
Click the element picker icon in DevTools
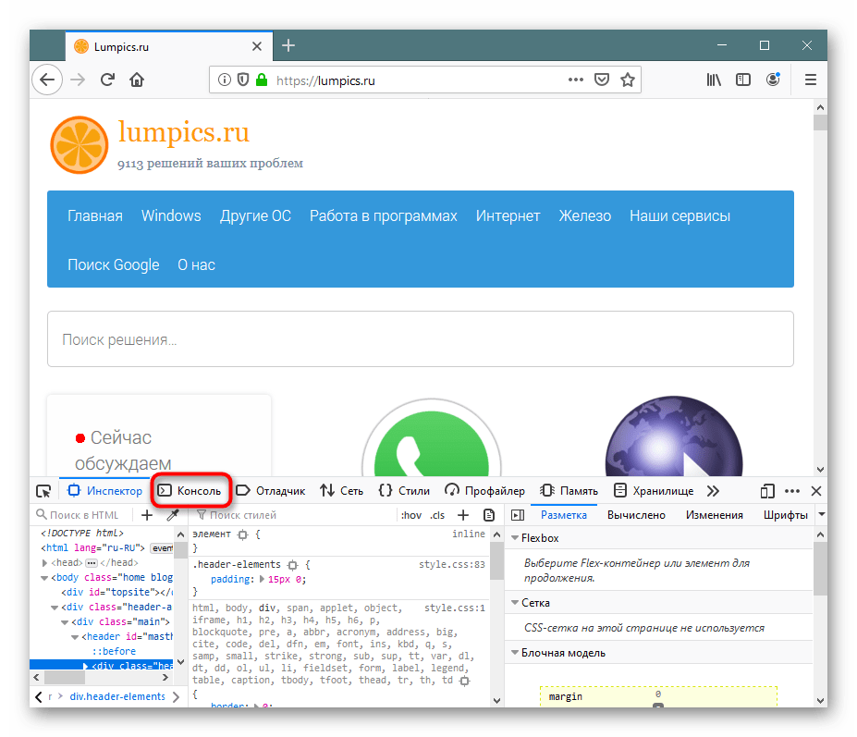(x=43, y=491)
